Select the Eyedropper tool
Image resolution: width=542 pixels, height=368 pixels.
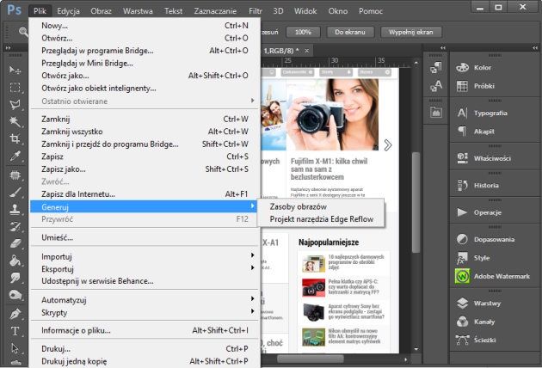click(x=15, y=156)
